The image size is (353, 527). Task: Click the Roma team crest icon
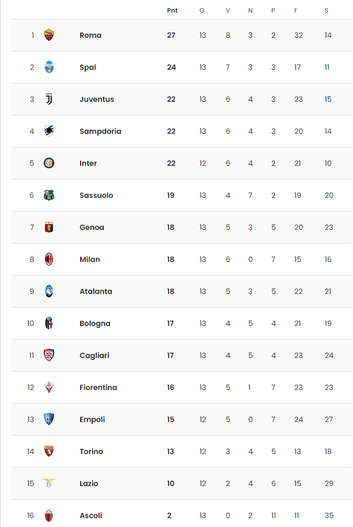click(x=49, y=35)
